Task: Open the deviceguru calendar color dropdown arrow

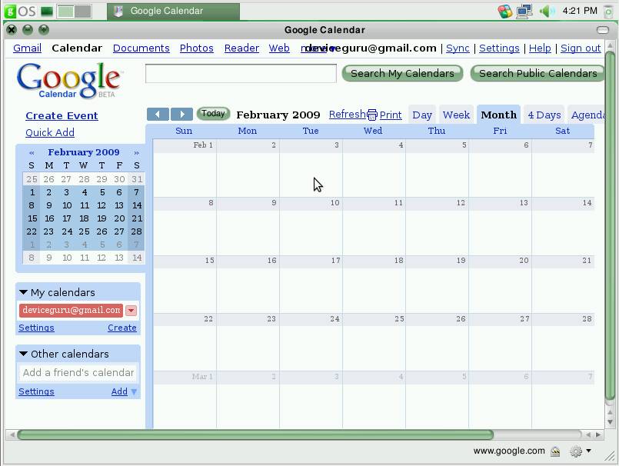Action: [x=131, y=311]
